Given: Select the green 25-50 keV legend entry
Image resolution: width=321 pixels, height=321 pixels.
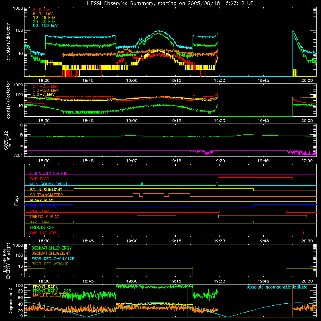Looking at the screenshot, I should (44, 22).
